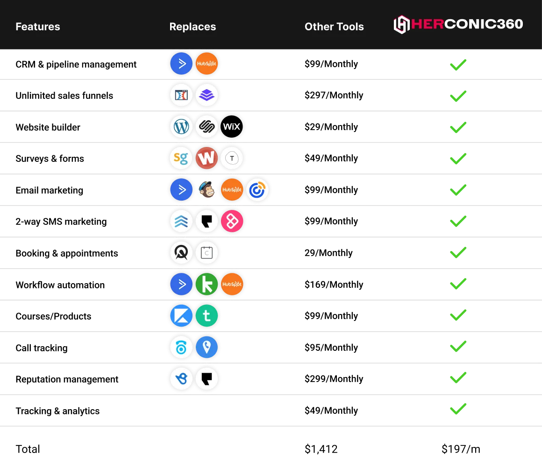542x467 pixels.
Task: Click the Squarespace logo icon
Action: pos(207,127)
